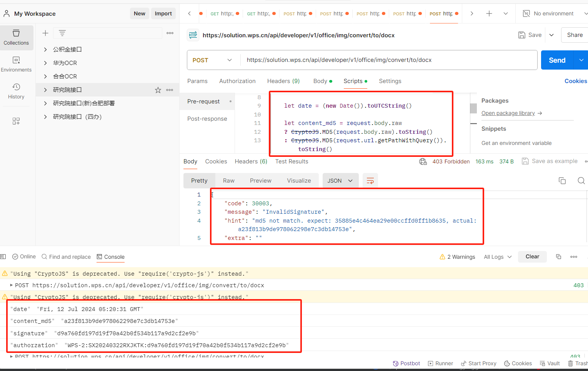Switch response view to Raw
The image size is (588, 371).
(228, 181)
